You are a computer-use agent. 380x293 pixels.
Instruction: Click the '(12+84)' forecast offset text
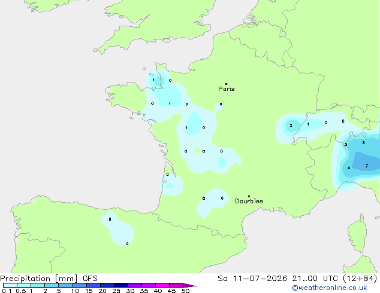pos(360,279)
